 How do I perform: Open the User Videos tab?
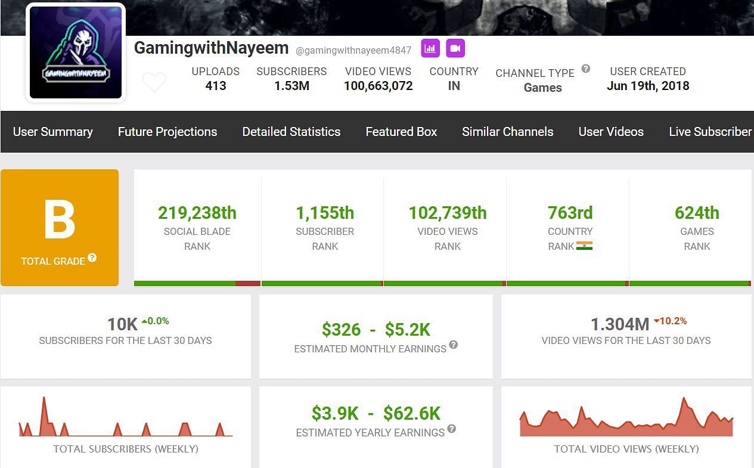coord(611,132)
